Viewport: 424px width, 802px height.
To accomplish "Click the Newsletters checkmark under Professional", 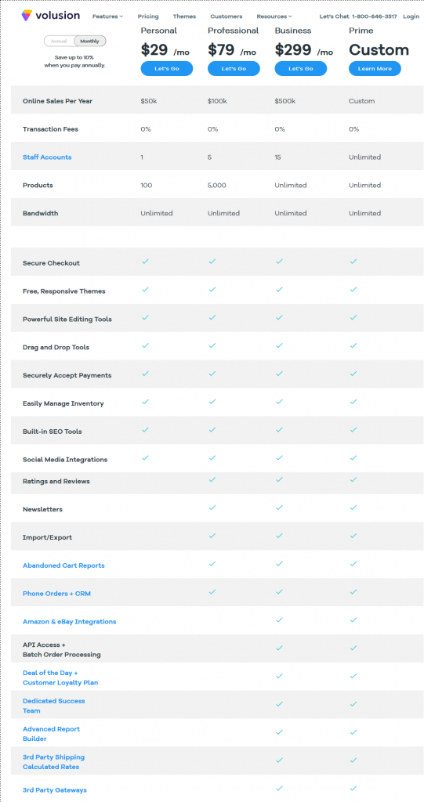I will (212, 508).
